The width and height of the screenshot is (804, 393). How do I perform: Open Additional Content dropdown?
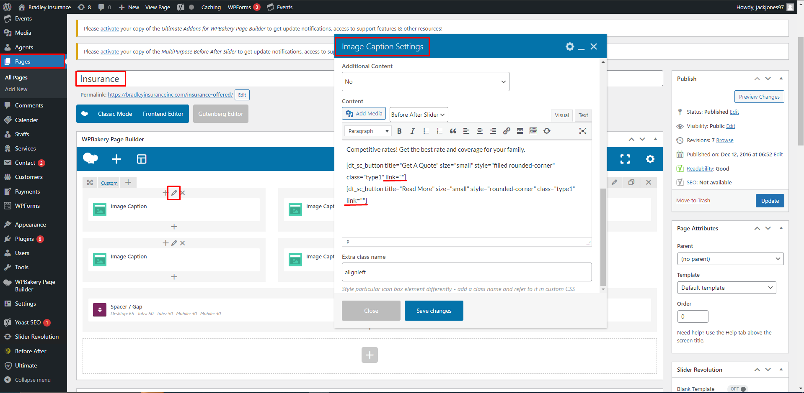point(425,82)
